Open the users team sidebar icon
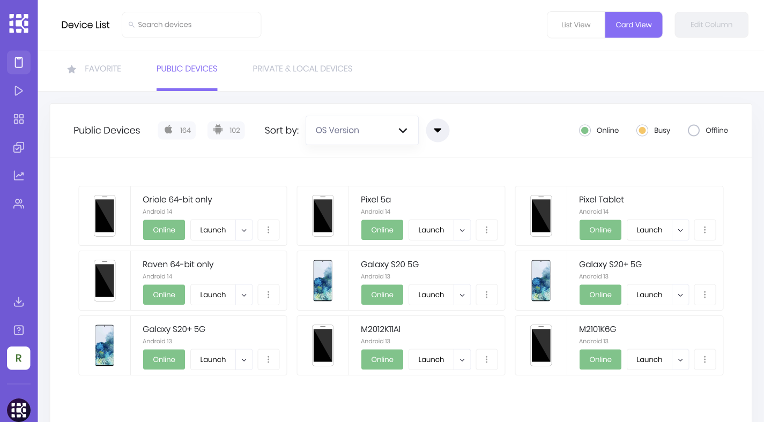 point(19,204)
